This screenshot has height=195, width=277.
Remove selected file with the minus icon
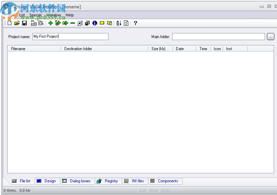click(73, 23)
